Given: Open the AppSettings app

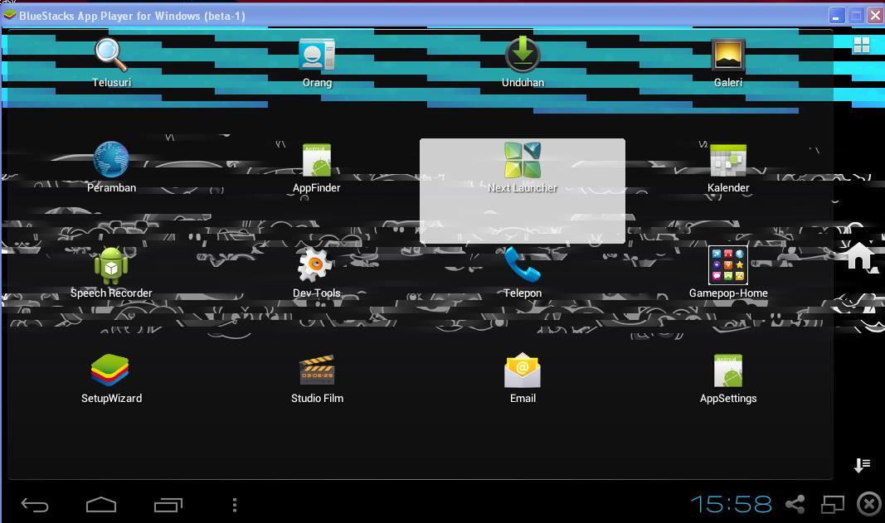Looking at the screenshot, I should [728, 370].
